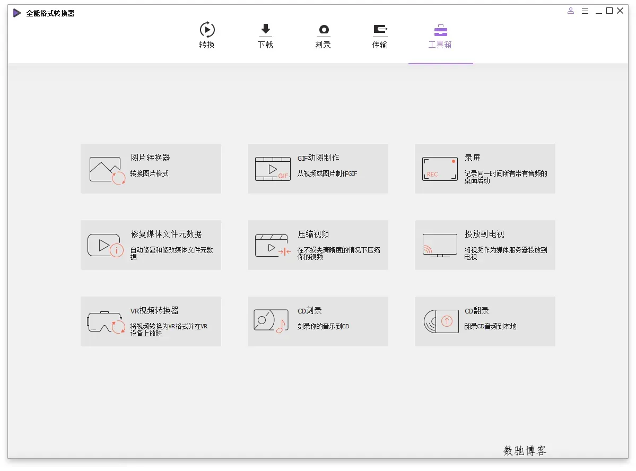This screenshot has height=471, width=636.
Task: Start 录屏 screen recording title
Action: coord(473,158)
